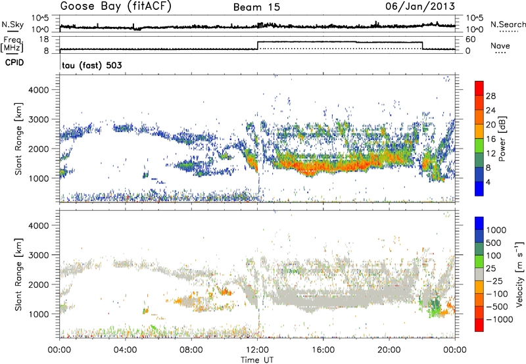Select the 'tau (fast) 503' CPID text
The width and height of the screenshot is (526, 364).
(x=92, y=65)
